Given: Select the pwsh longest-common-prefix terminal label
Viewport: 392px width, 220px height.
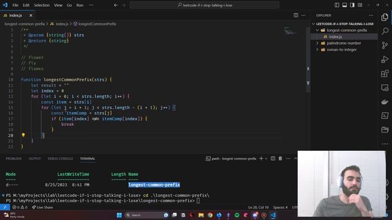Looking at the screenshot, I should tap(231, 158).
